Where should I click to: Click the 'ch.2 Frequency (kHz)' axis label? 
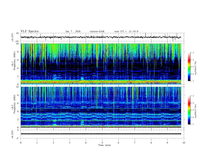point(14,104)
